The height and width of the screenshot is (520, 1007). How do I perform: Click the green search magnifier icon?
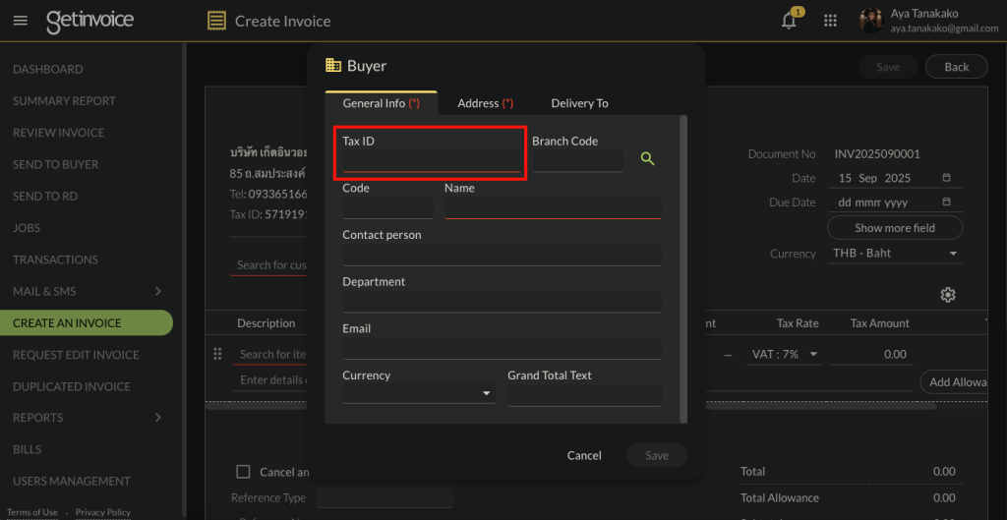click(647, 158)
